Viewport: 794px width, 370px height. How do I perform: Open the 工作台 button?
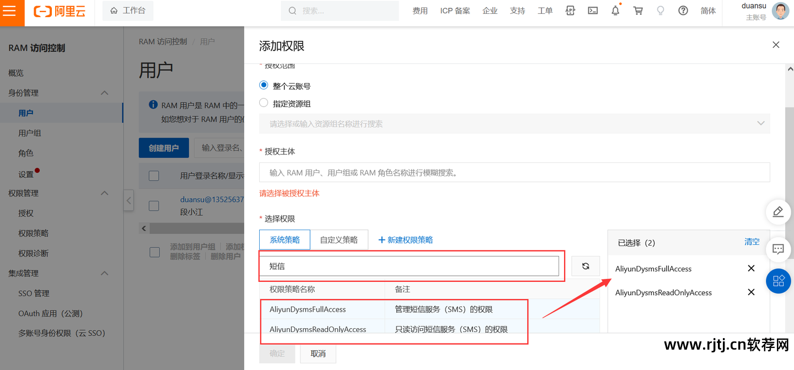[x=128, y=10]
